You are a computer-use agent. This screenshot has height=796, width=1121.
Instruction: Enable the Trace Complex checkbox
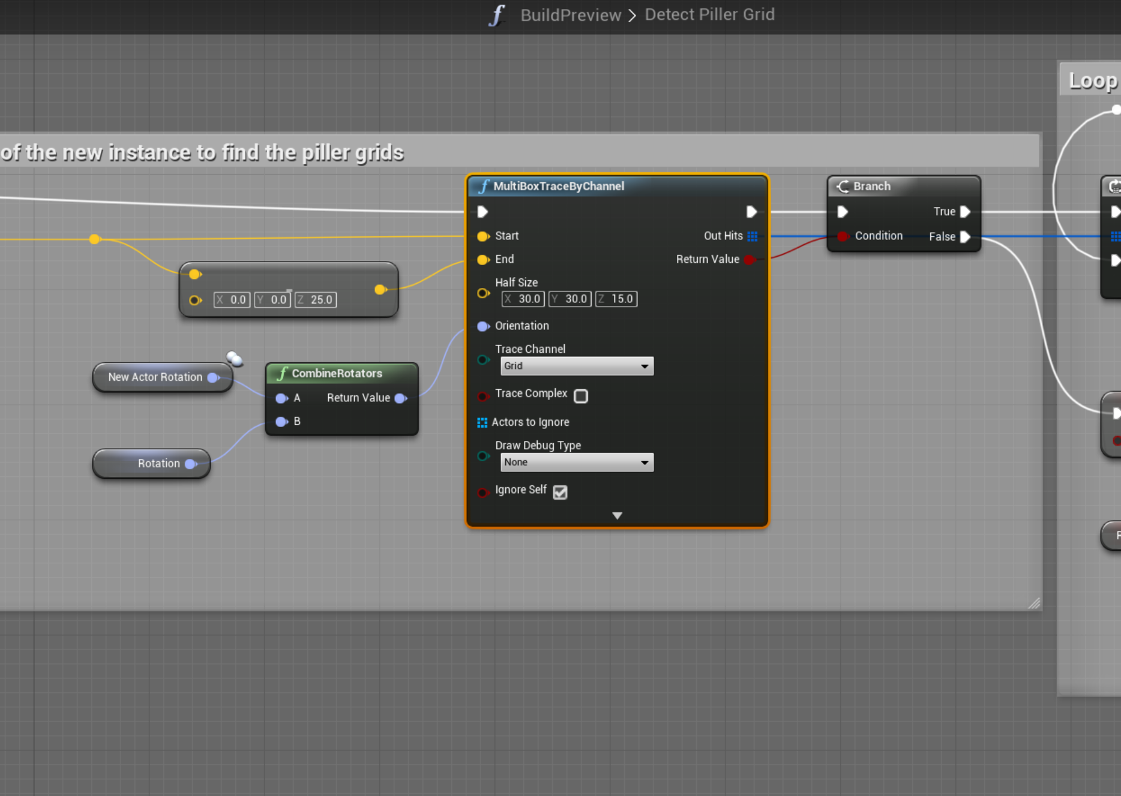(x=580, y=396)
